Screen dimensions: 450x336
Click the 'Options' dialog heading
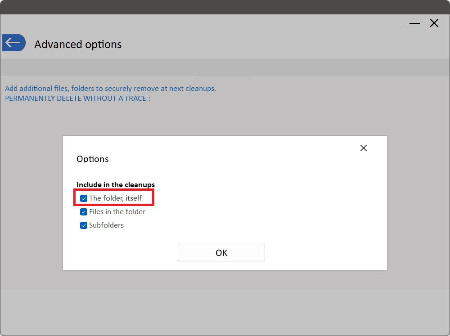tap(93, 159)
